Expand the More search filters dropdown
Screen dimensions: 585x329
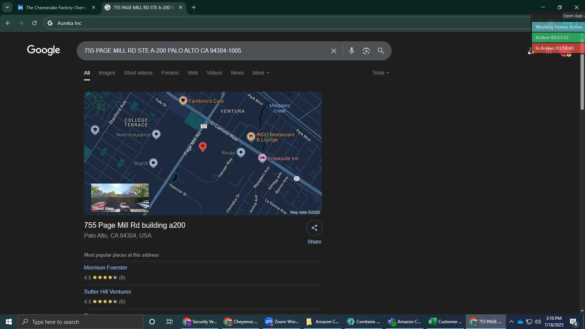click(261, 73)
